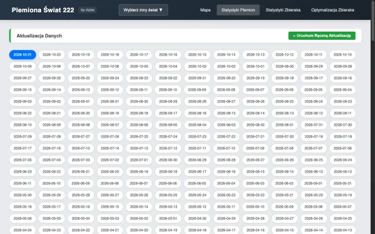Select date 2026-09-22
This screenshot has height=234, width=375.
pos(168,78)
